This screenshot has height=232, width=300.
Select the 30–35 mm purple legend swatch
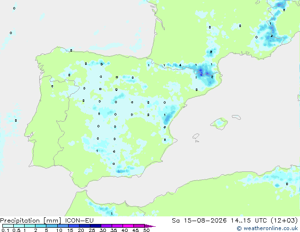pyautogui.click(x=106, y=226)
